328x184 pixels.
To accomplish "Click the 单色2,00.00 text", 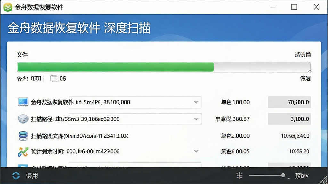I will tap(235, 136).
